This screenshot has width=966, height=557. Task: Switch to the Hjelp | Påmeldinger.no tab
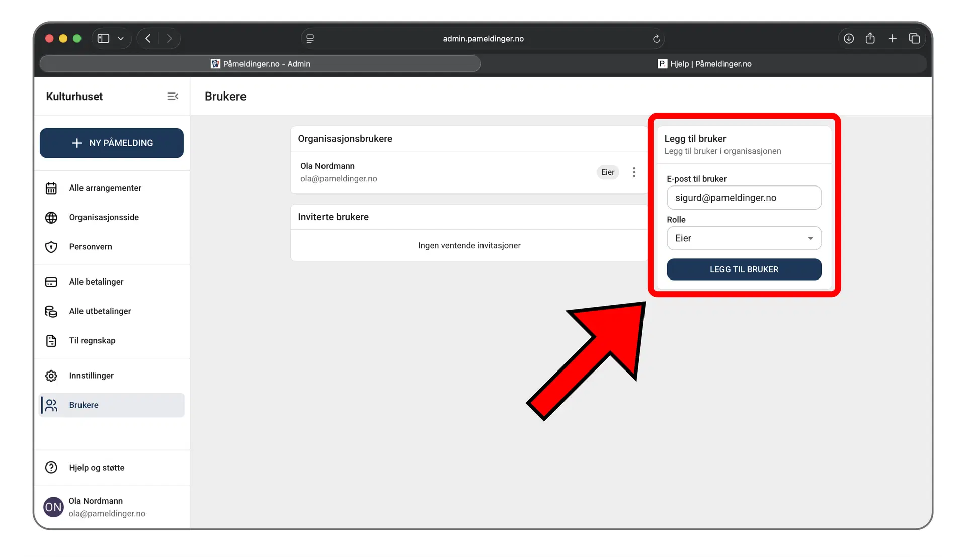(x=704, y=64)
